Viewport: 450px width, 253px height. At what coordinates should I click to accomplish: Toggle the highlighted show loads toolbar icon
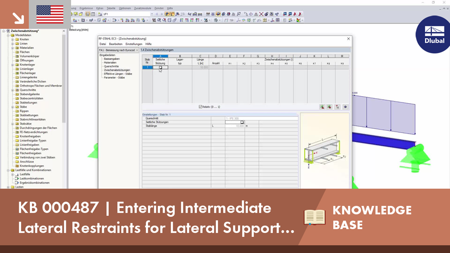point(167,14)
